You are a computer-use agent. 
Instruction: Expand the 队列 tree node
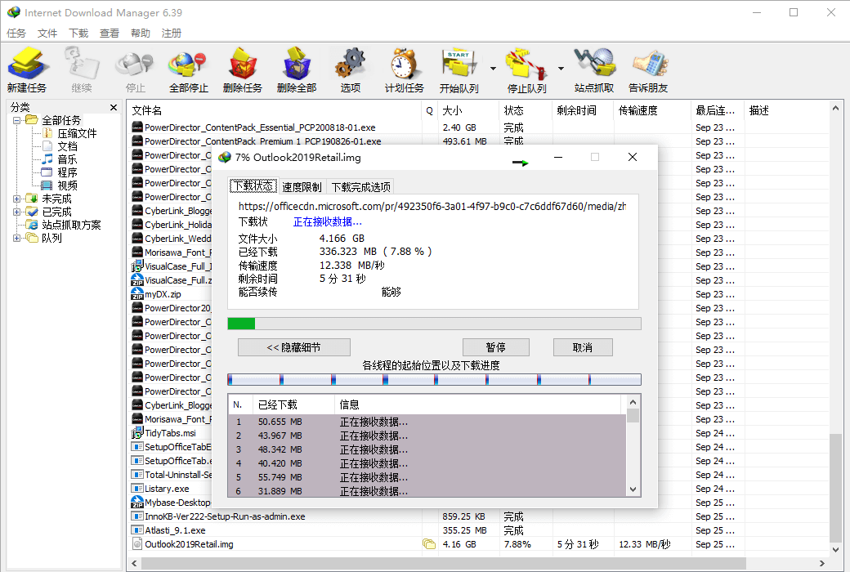pyautogui.click(x=17, y=238)
